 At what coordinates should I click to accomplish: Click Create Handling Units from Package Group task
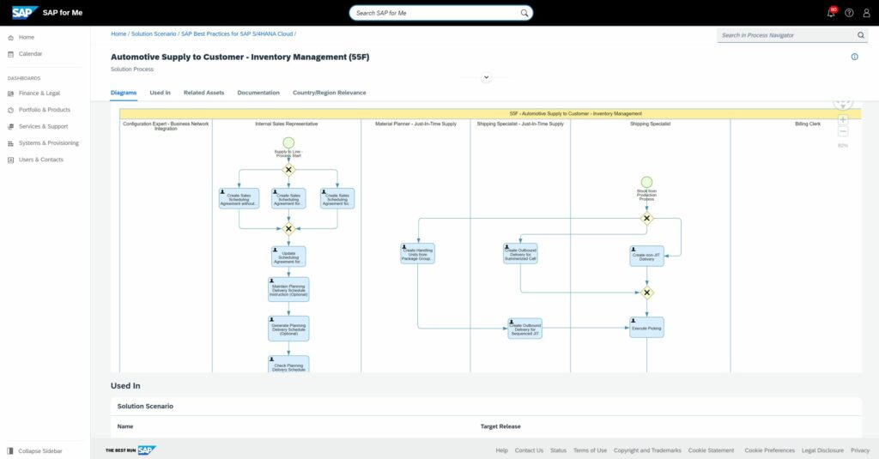(x=418, y=253)
